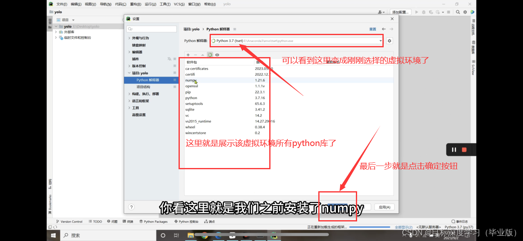Click the help question mark button
The width and height of the screenshot is (523, 241).
[132, 207]
